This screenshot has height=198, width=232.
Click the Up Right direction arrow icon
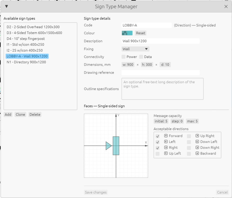coord(197,136)
